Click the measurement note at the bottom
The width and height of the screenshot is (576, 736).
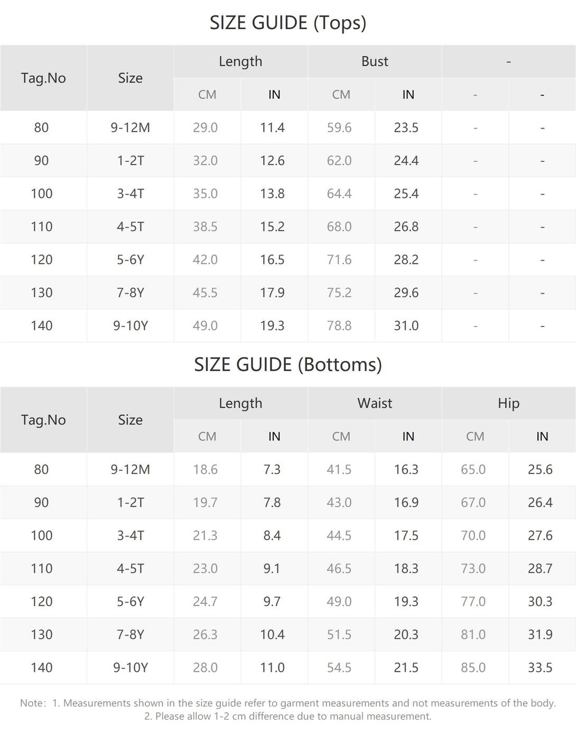[x=288, y=710]
